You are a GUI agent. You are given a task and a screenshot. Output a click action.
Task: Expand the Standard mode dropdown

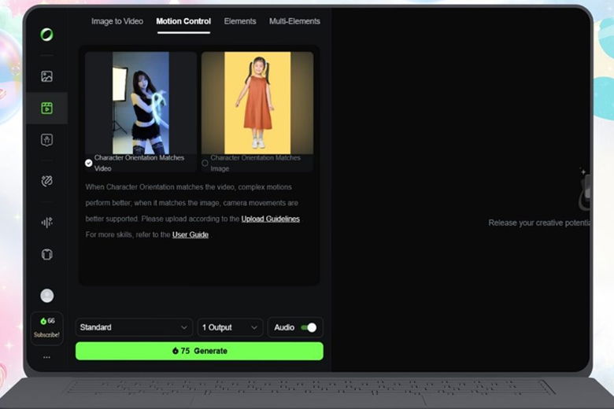pyautogui.click(x=134, y=327)
